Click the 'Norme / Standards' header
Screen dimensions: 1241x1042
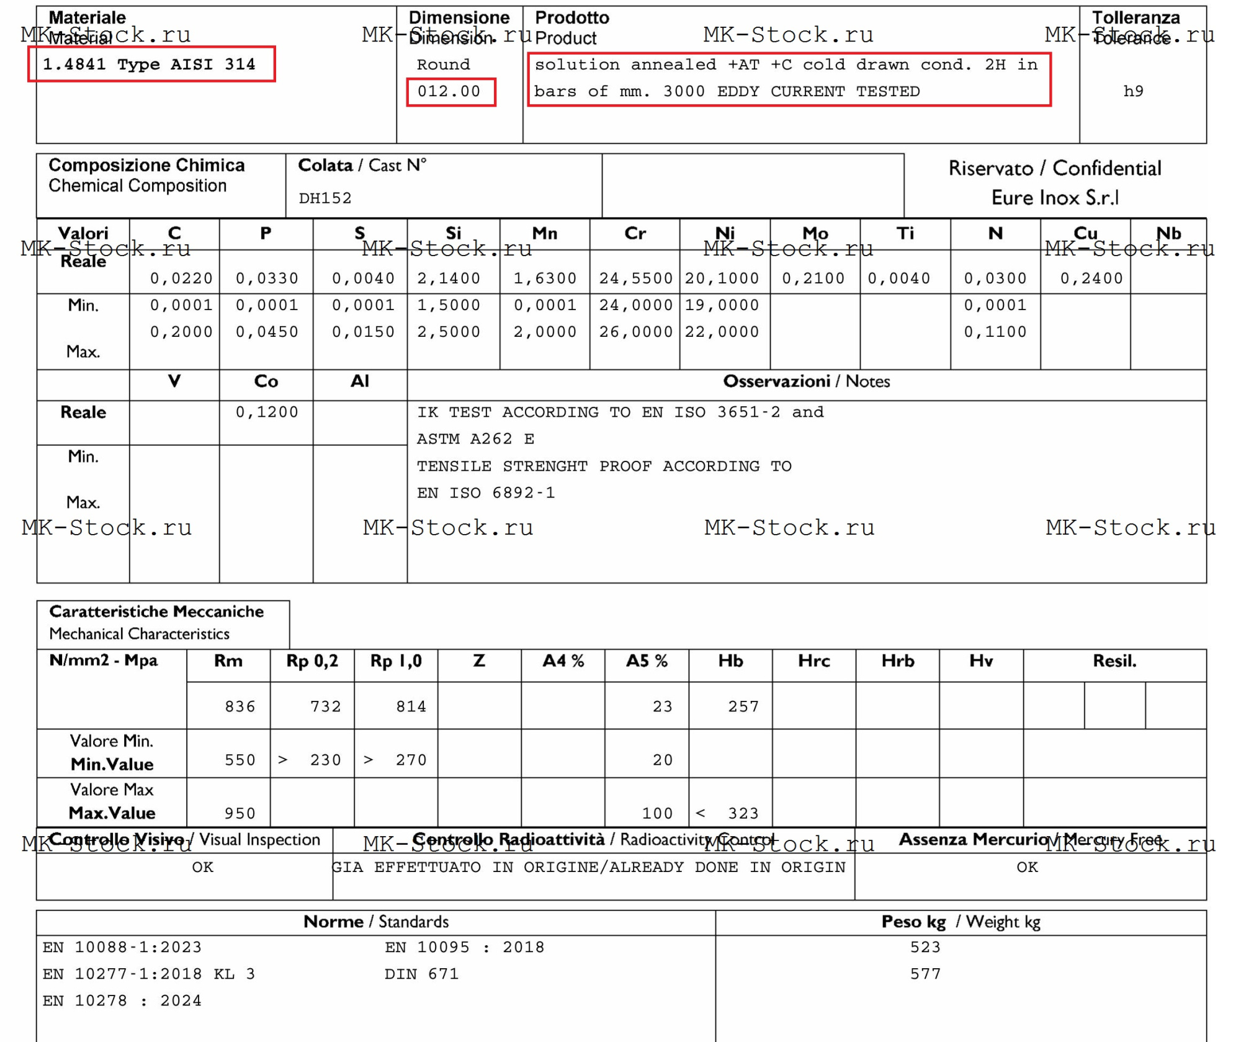[x=376, y=922]
